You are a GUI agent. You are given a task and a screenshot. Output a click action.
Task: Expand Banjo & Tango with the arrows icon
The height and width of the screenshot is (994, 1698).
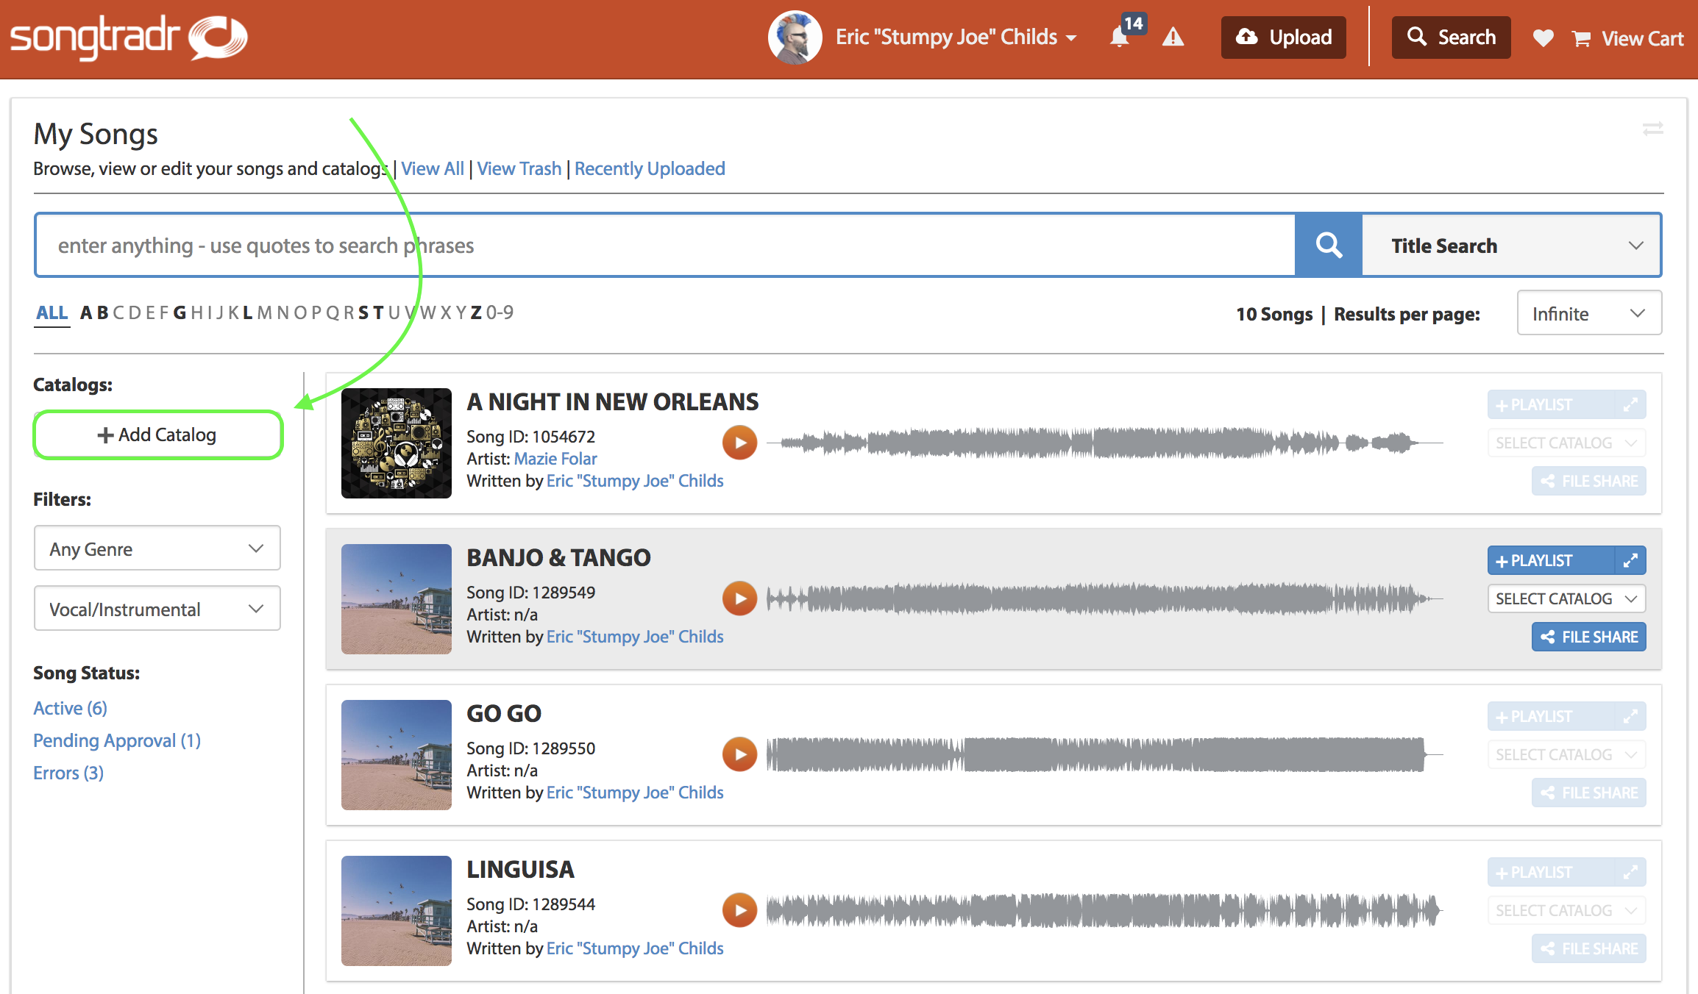pyautogui.click(x=1630, y=560)
